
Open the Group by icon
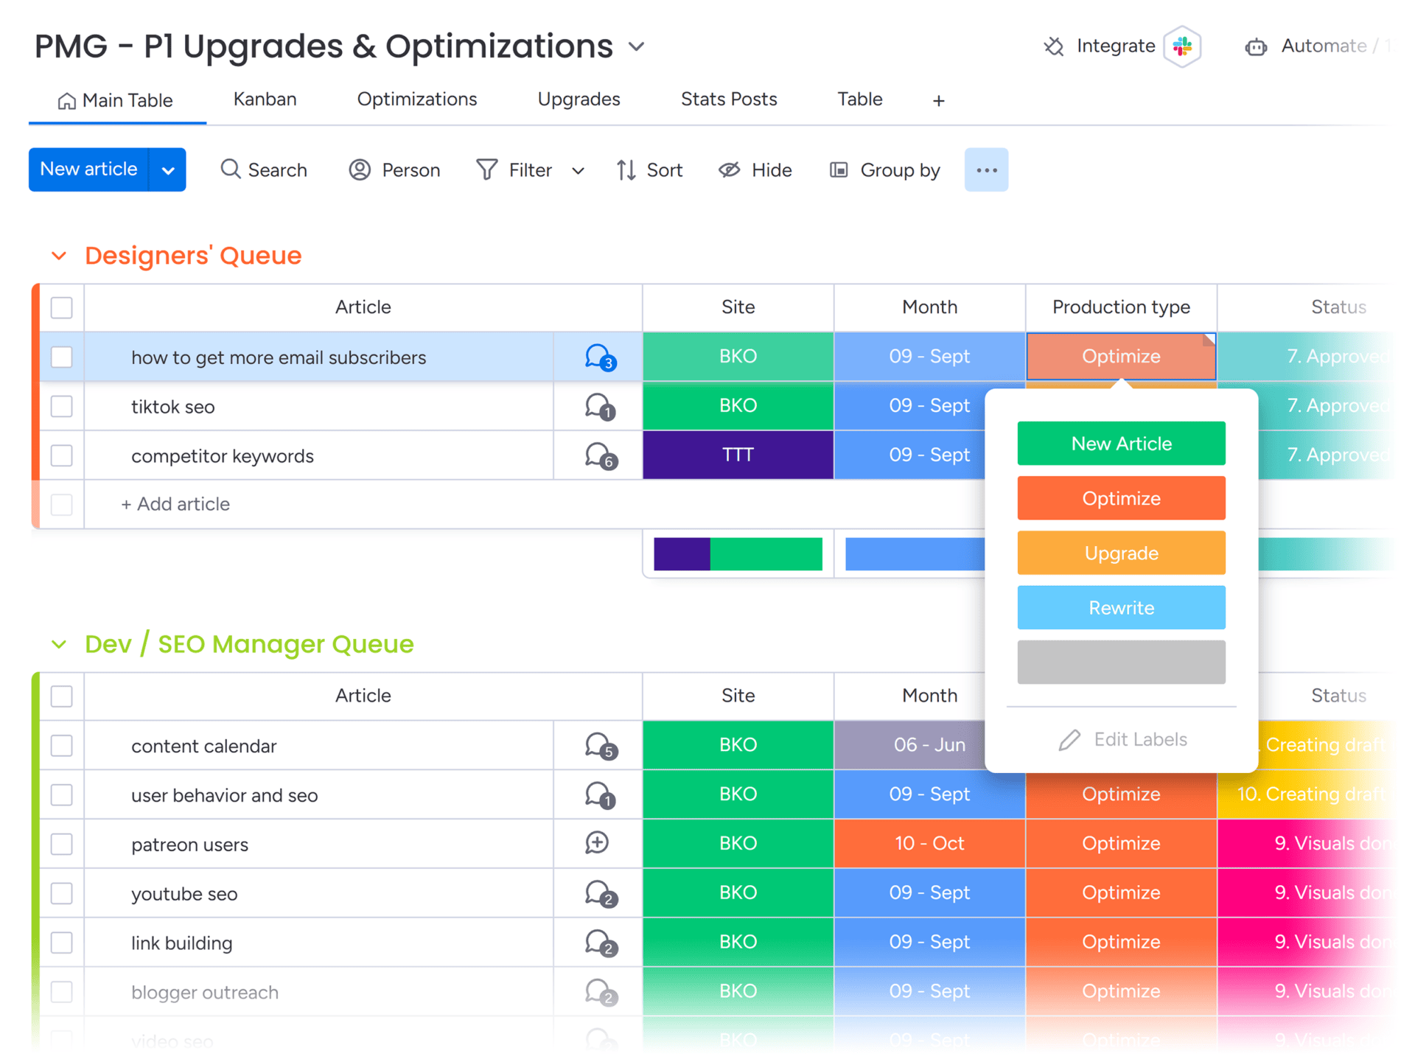click(839, 169)
